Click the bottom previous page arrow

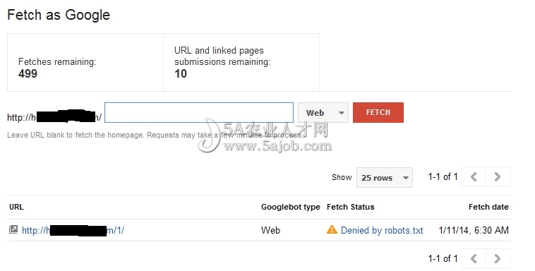tap(474, 258)
